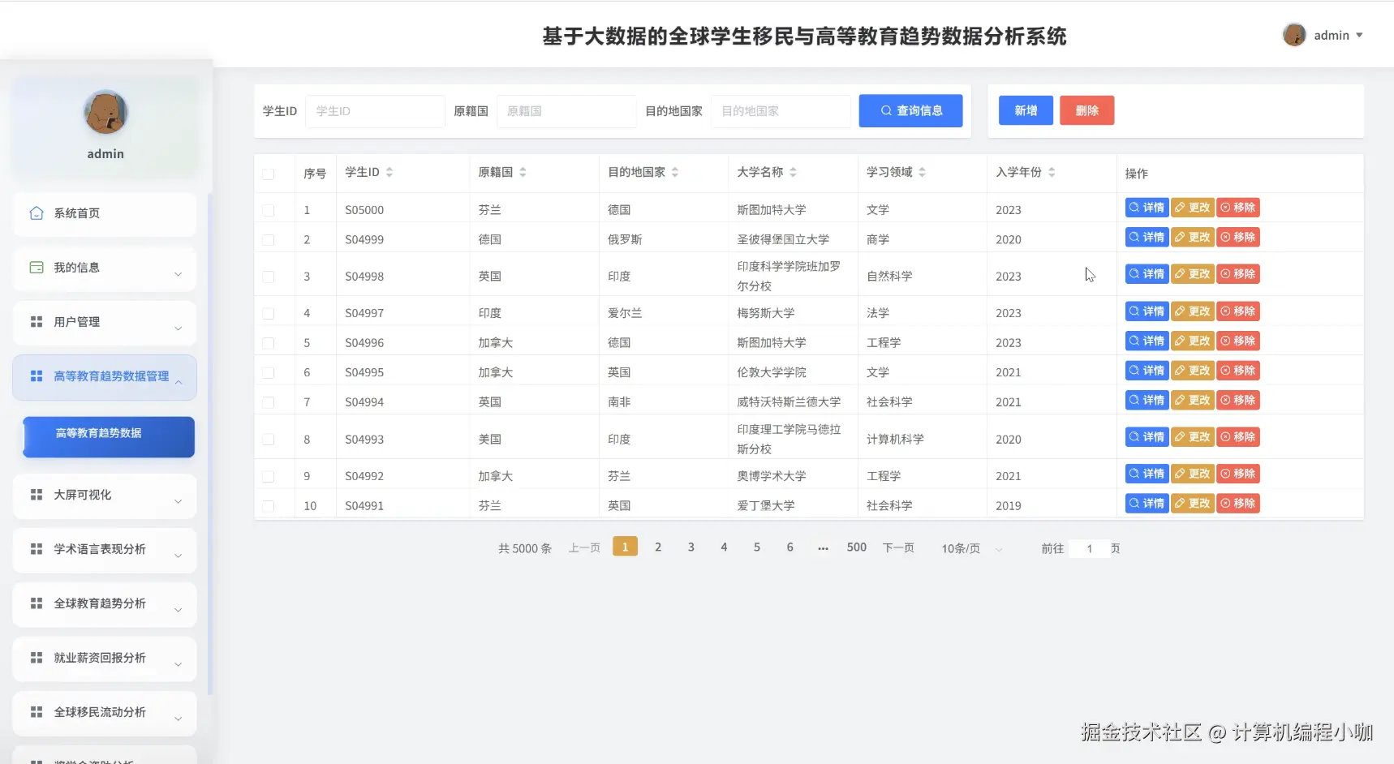Click the magnifier icon in 查询信息 button

click(886, 110)
